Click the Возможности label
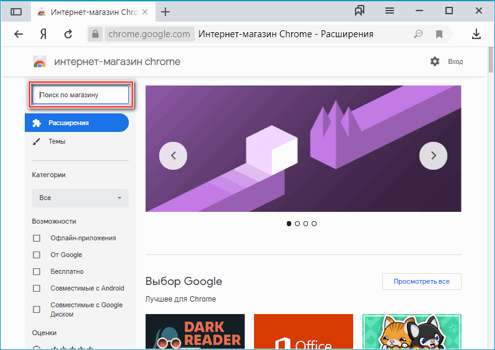Image resolution: width=495 pixels, height=350 pixels. 54,221
